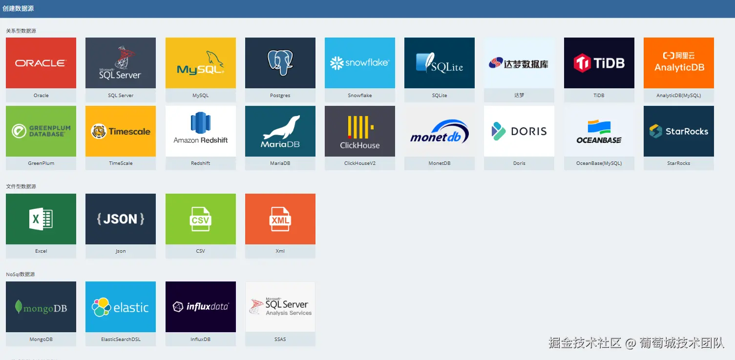The height and width of the screenshot is (360, 735).
Task: Pick the OceanBase logo tile
Action: click(x=599, y=131)
